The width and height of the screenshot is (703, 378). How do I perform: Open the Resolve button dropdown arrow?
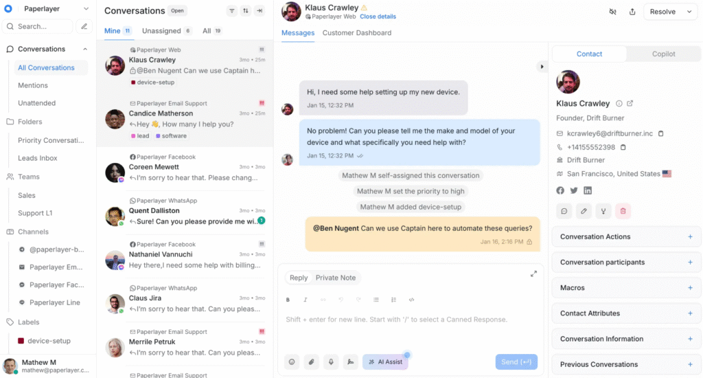coord(689,12)
